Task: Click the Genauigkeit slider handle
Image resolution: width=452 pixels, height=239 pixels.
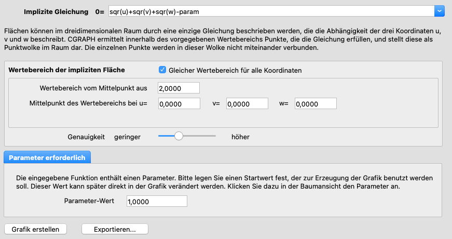Action: (x=179, y=136)
